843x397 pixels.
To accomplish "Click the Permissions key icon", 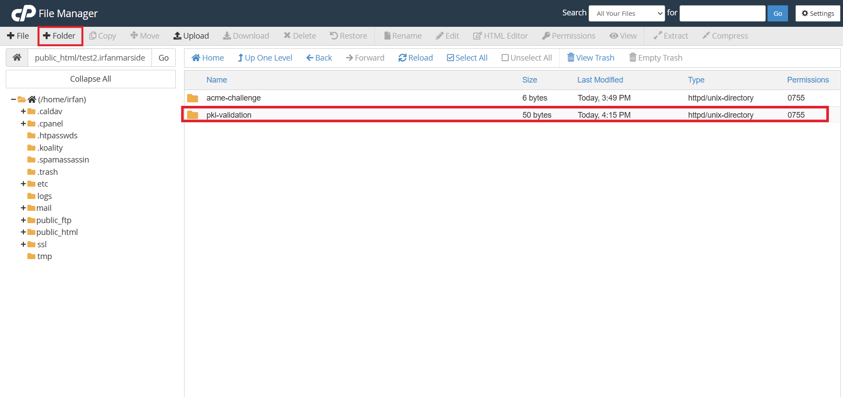I will [546, 36].
